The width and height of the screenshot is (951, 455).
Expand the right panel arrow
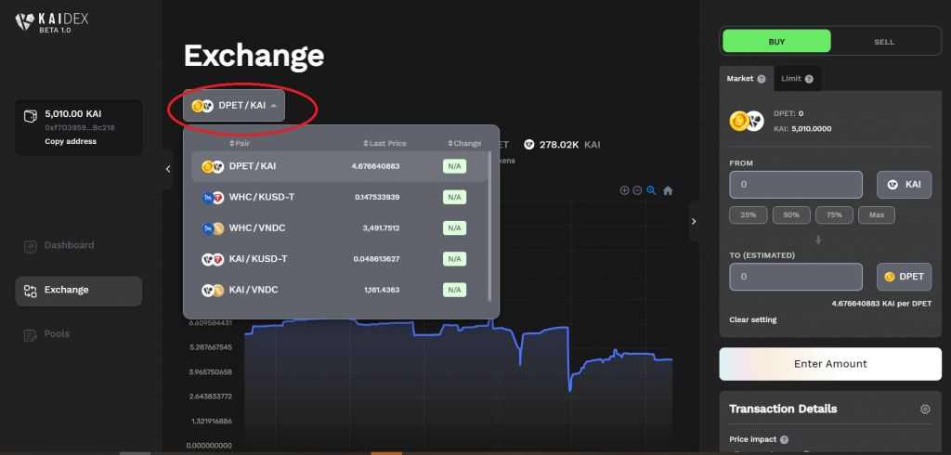(x=694, y=221)
